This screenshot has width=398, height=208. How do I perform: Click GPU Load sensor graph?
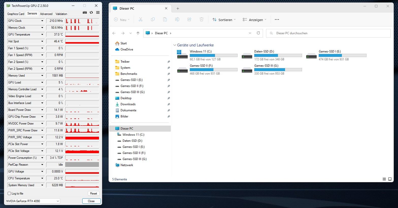[82, 82]
